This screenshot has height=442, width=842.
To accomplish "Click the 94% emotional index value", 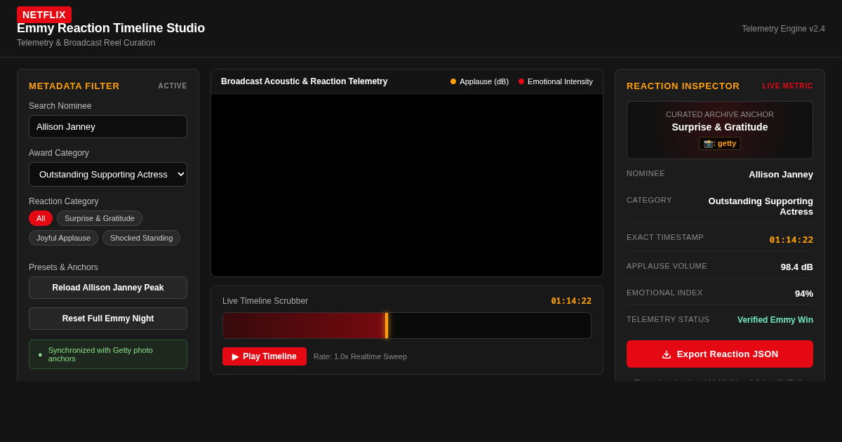I will coord(804,293).
